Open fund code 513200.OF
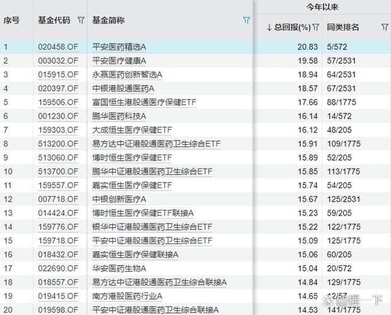This screenshot has width=391, height=315. [58, 144]
